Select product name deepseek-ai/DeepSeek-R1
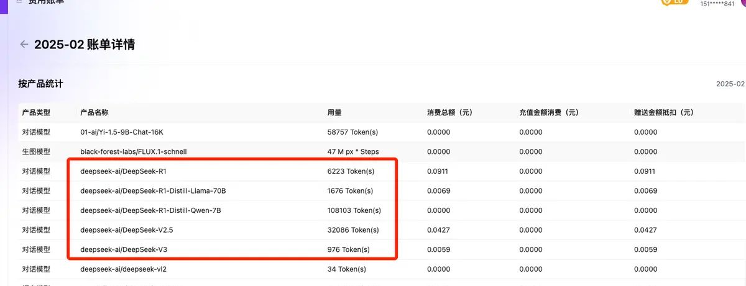This screenshot has height=286, width=746. (124, 171)
